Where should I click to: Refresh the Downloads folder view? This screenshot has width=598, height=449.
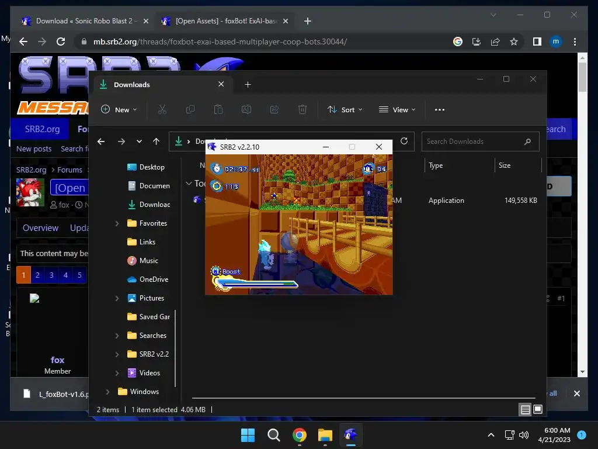[x=404, y=141]
